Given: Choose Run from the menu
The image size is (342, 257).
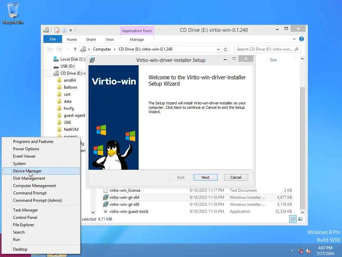Looking at the screenshot, I should (41, 240).
